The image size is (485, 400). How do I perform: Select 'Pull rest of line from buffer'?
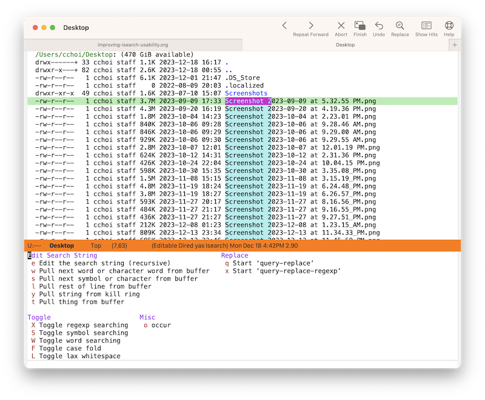click(x=92, y=287)
